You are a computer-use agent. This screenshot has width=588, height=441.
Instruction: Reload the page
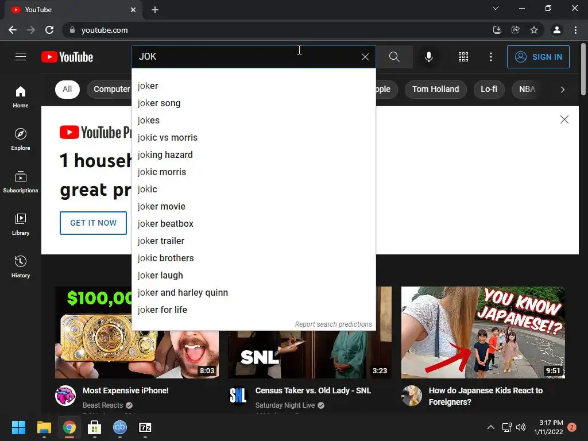49,30
